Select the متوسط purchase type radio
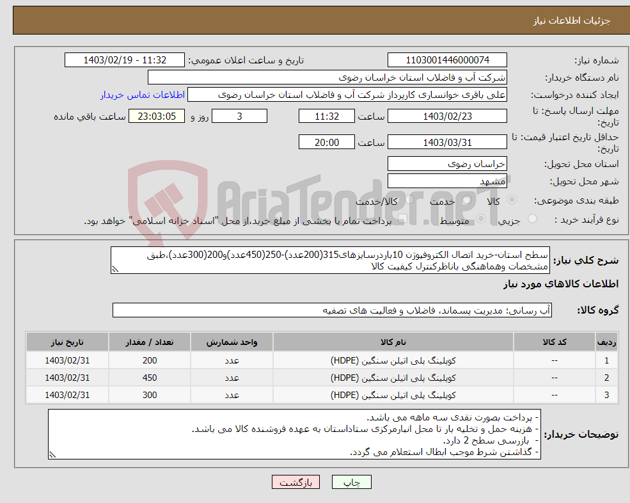630x503 pixels. point(481,219)
